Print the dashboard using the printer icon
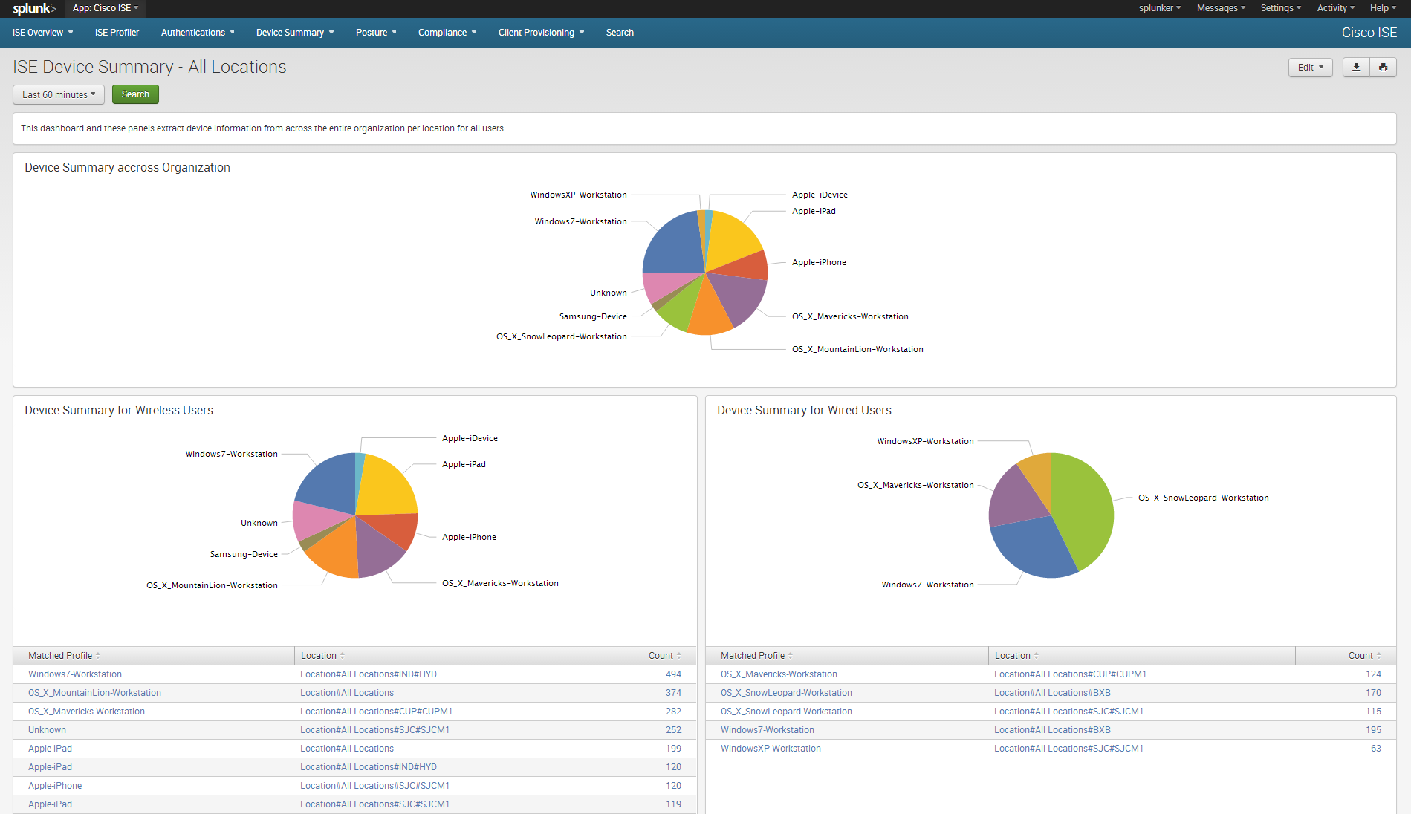This screenshot has height=814, width=1411. tap(1383, 67)
